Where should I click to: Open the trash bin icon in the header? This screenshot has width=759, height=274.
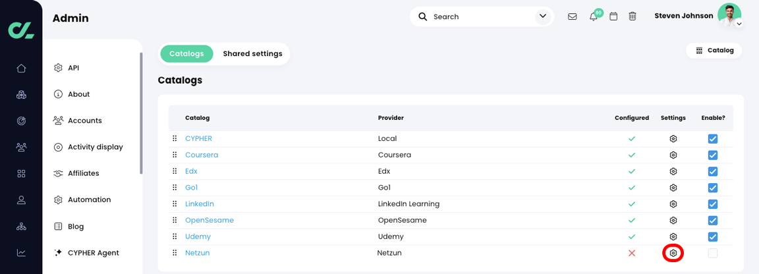[632, 16]
